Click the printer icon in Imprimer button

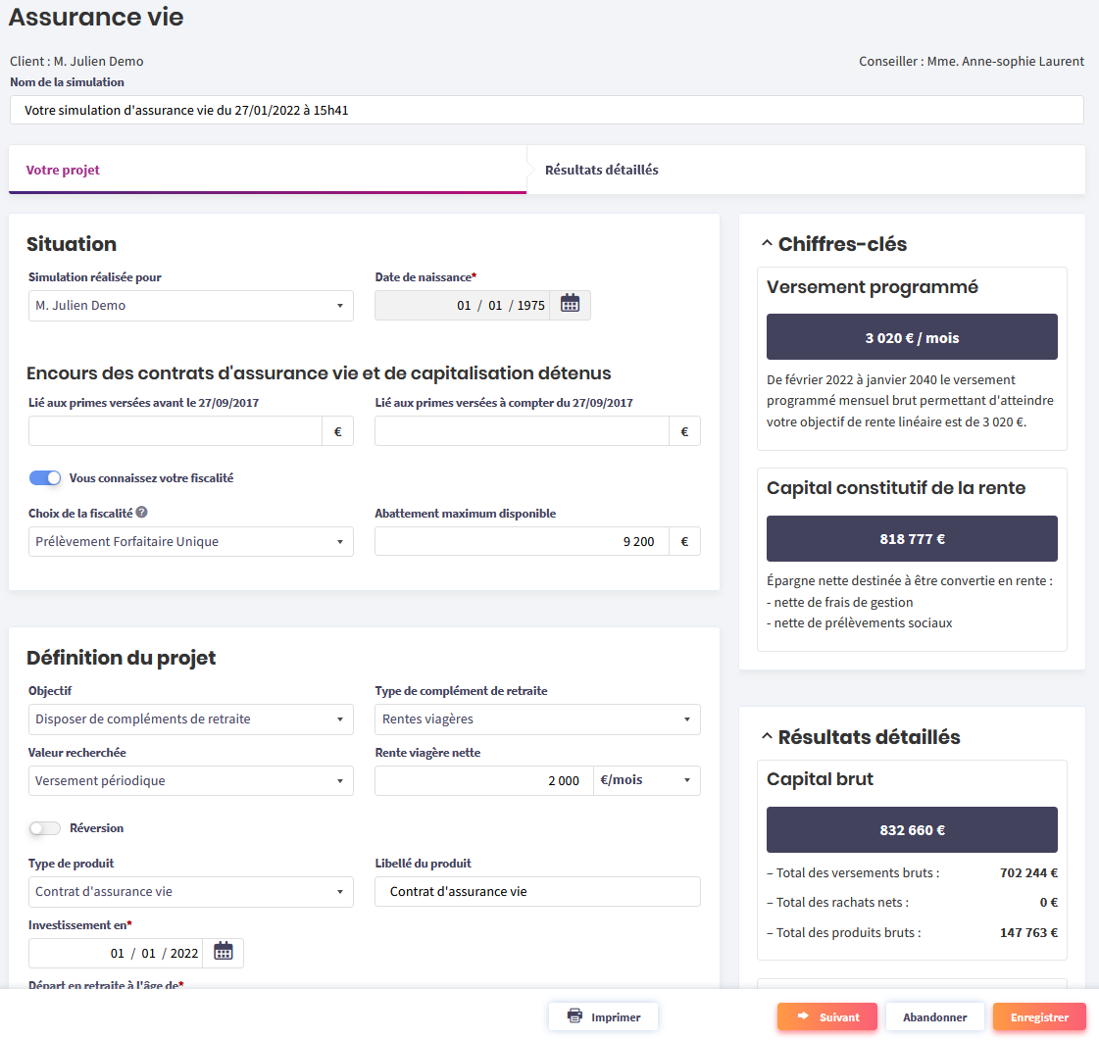[574, 1016]
